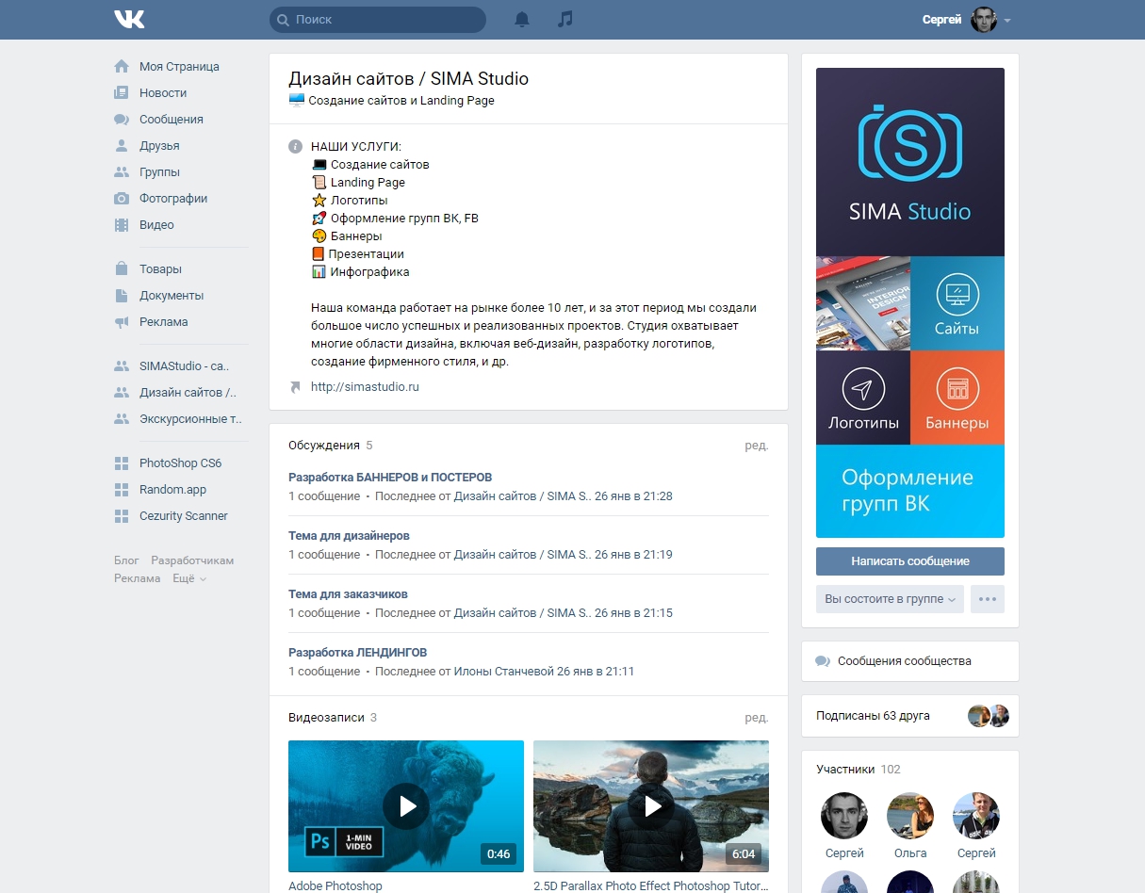Click the group icon beside Экскурсионные т..
Viewport: 1145px width, 893px height.
pyautogui.click(x=122, y=419)
